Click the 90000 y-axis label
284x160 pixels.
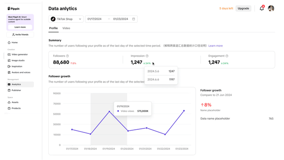pos(57,93)
